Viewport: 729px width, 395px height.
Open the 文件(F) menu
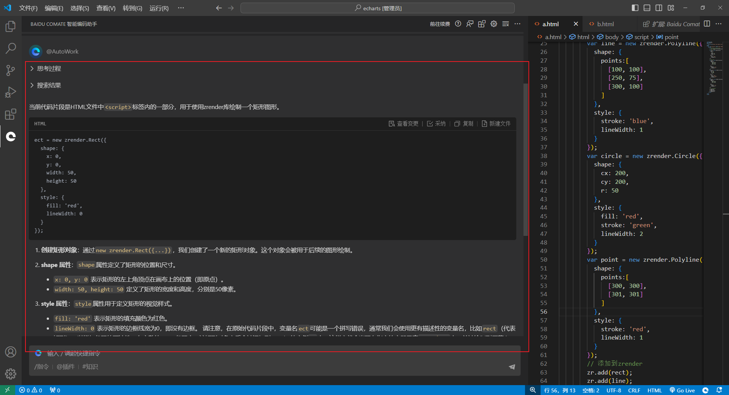pos(28,8)
